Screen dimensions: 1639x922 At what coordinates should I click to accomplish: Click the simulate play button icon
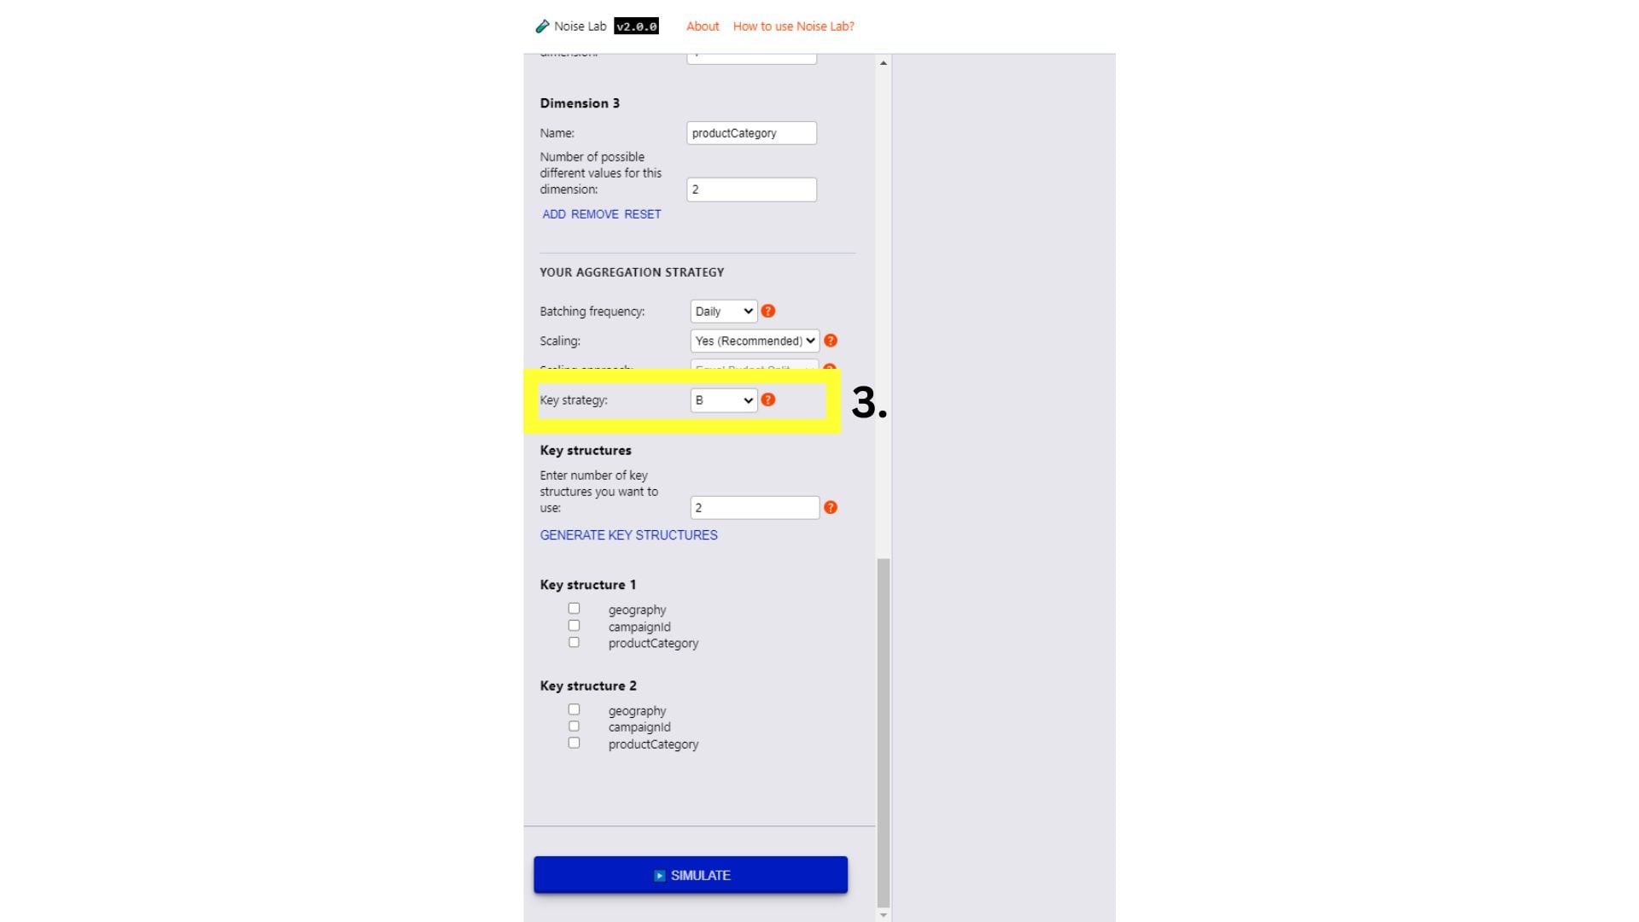point(658,875)
